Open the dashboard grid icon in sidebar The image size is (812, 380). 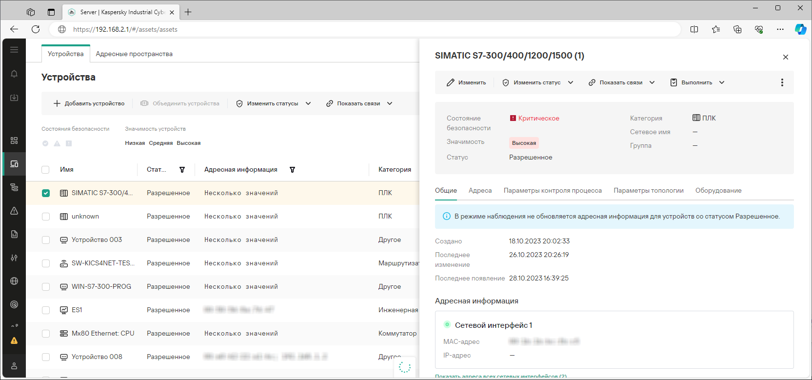pos(14,140)
